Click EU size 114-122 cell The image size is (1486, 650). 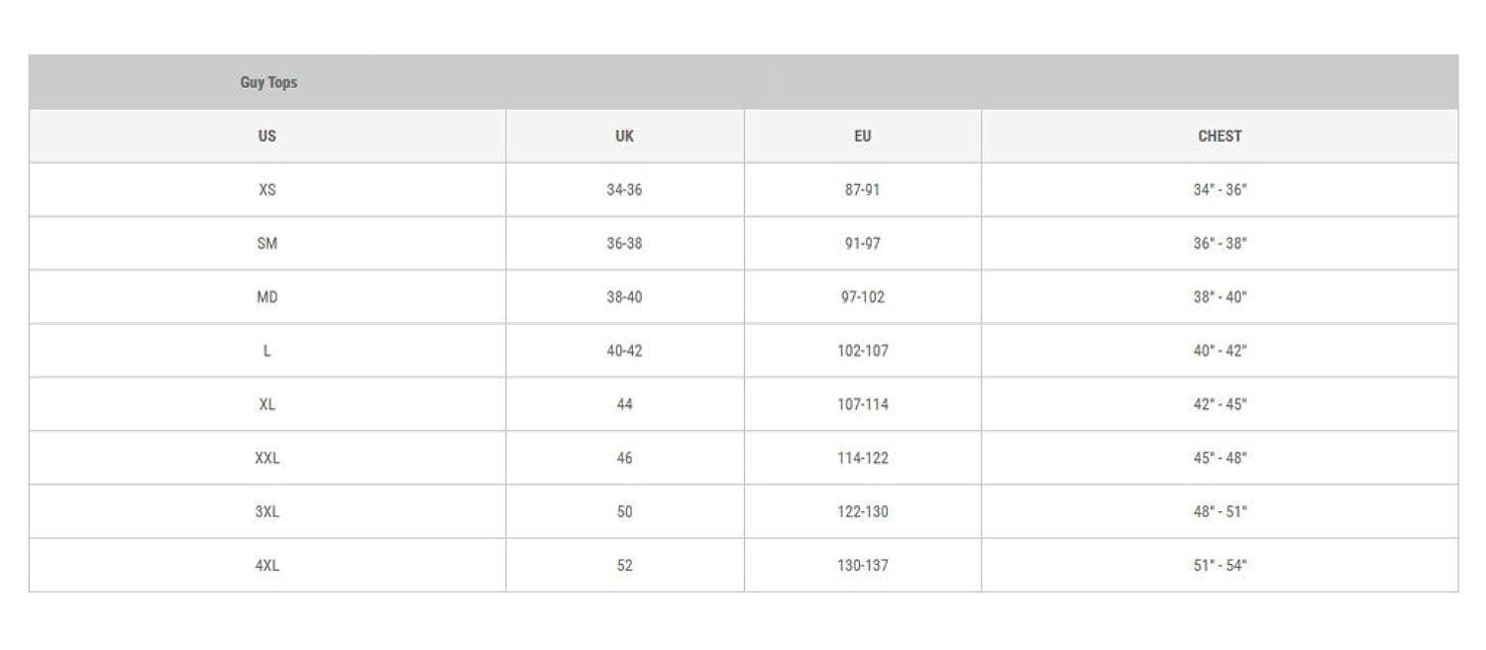[863, 458]
